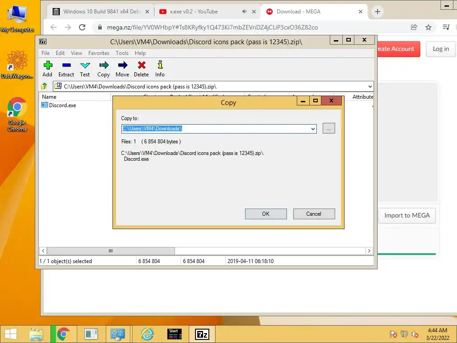Cancel the Copy dialog
Image resolution: width=457 pixels, height=343 pixels.
tap(314, 214)
